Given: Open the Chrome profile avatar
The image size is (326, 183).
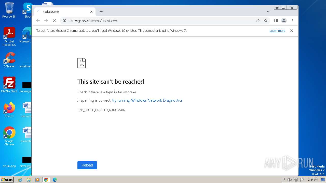Looking at the screenshot, I should point(284,21).
